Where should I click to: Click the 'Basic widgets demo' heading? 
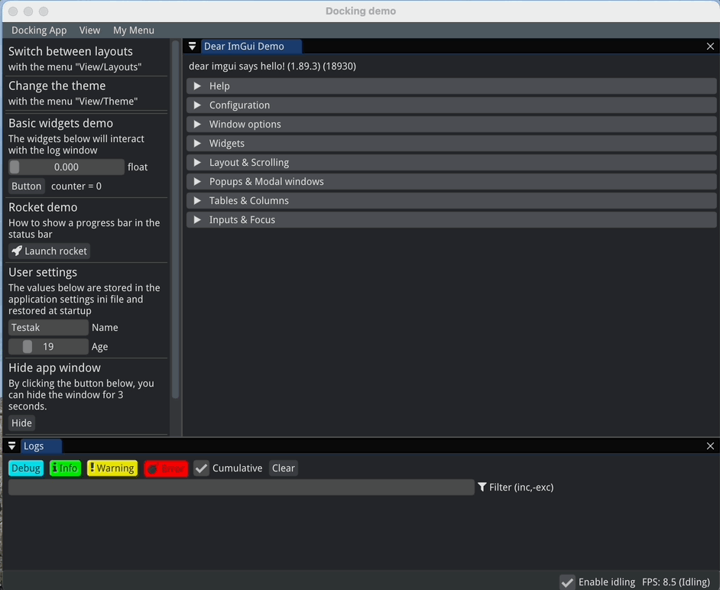pos(60,123)
